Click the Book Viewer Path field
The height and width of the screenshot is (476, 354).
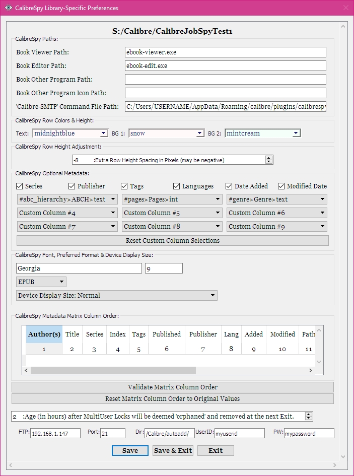225,52
